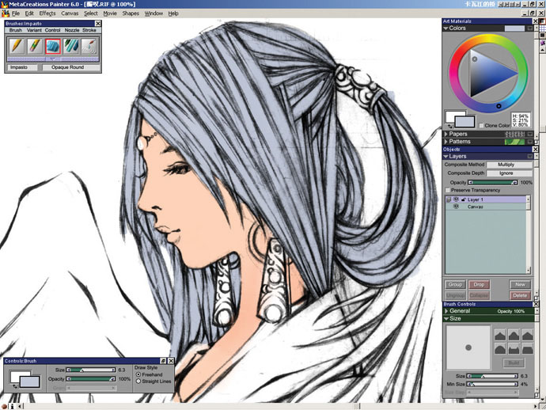546x410 pixels.
Task: Open the Shapes menu
Action: tap(131, 13)
